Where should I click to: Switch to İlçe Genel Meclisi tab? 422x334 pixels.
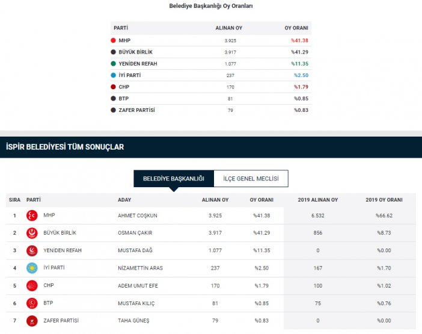pyautogui.click(x=251, y=179)
